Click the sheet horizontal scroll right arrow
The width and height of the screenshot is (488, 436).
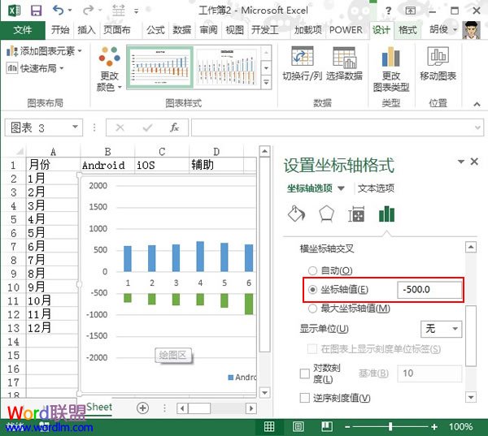pyautogui.click(x=251, y=408)
